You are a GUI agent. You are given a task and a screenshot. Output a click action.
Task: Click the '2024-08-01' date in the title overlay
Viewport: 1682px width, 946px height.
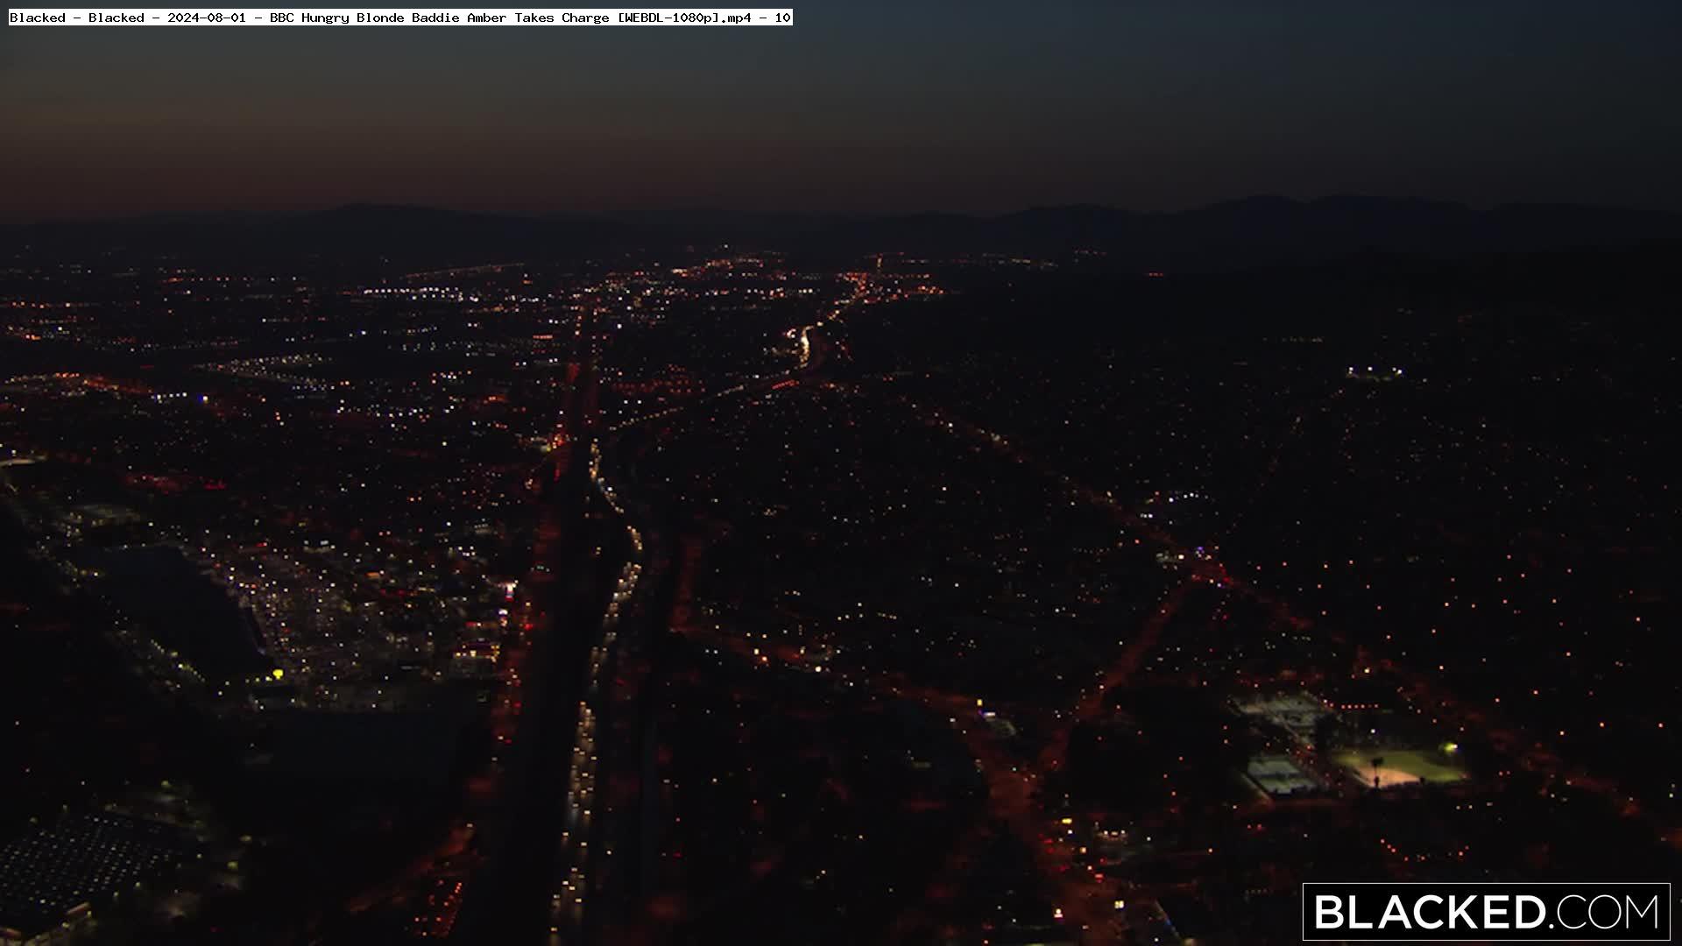pyautogui.click(x=207, y=18)
